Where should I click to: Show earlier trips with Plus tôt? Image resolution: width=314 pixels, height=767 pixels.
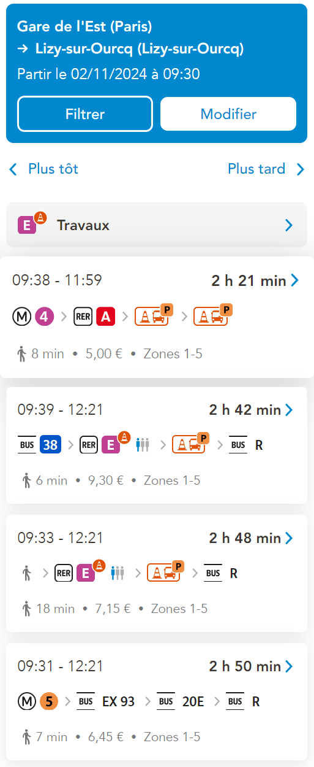point(44,169)
